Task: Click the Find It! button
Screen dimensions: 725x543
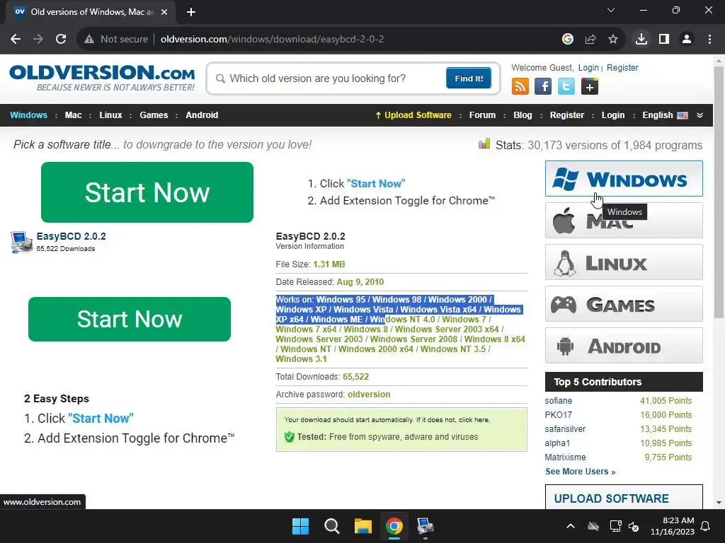Action: point(469,78)
